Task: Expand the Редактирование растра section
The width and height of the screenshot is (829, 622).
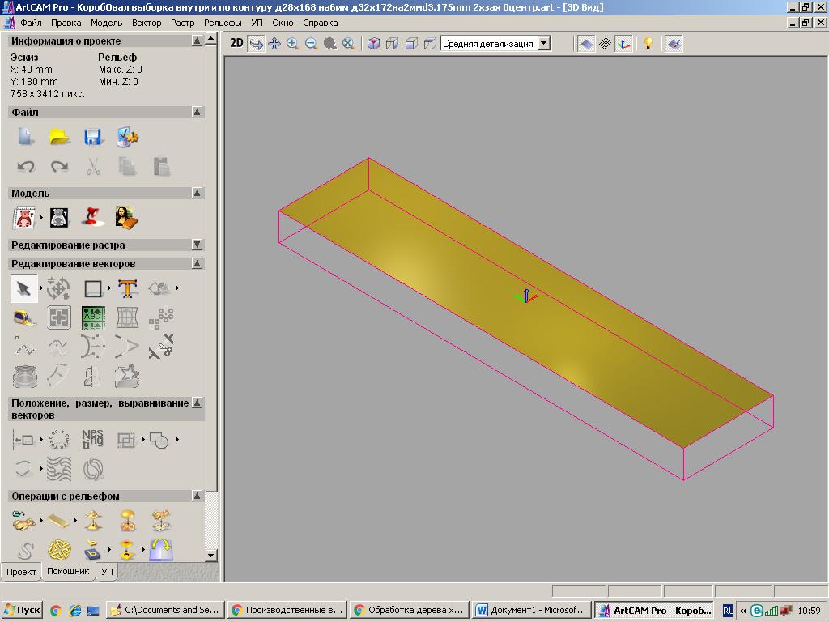Action: (197, 245)
